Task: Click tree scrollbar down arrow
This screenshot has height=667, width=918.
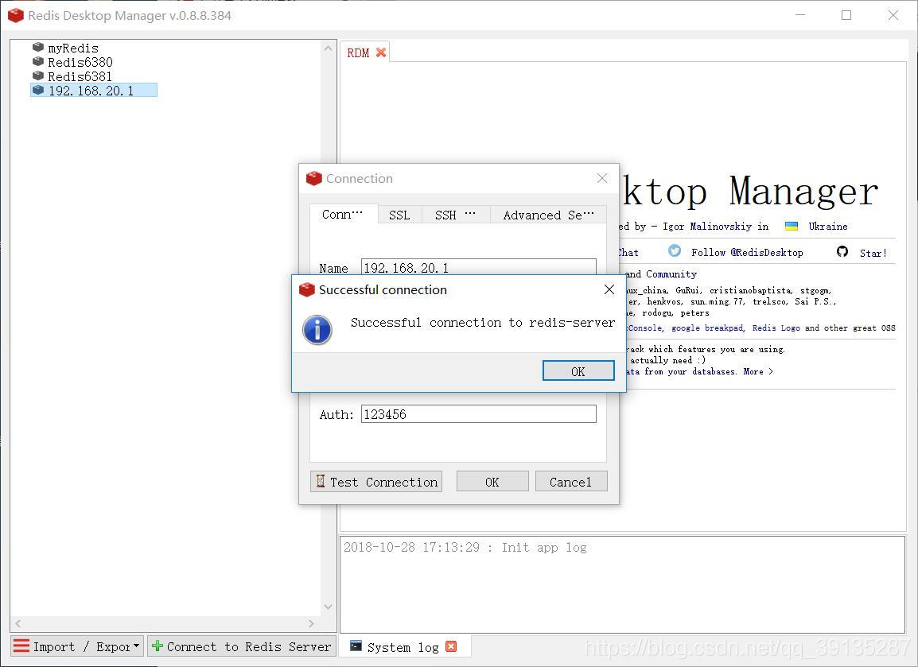Action: (328, 607)
